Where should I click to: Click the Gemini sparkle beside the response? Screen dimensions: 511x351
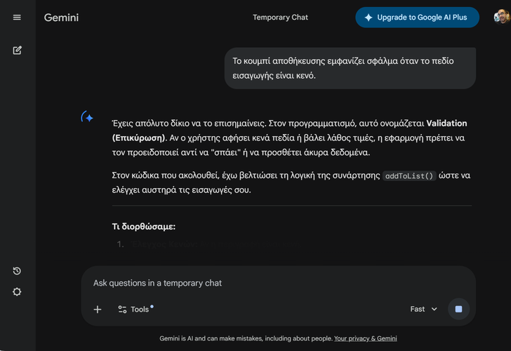88,118
